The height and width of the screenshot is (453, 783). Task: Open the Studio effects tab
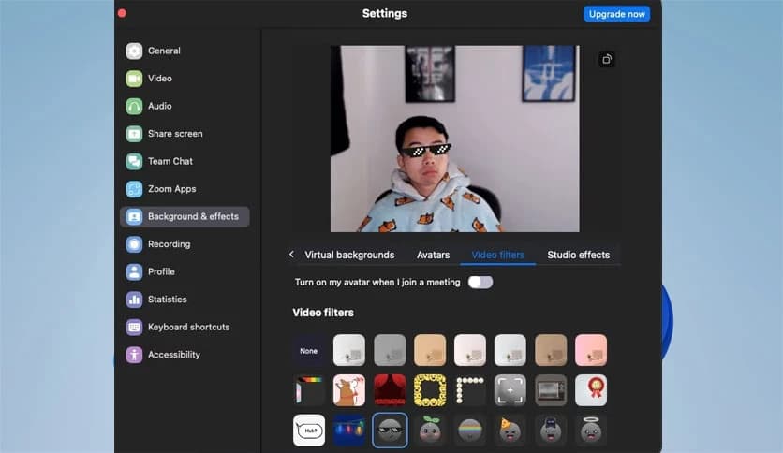(578, 255)
